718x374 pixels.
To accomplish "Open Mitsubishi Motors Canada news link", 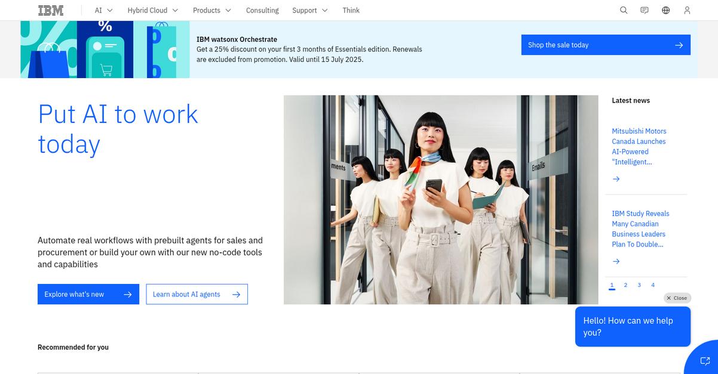I will pos(639,147).
